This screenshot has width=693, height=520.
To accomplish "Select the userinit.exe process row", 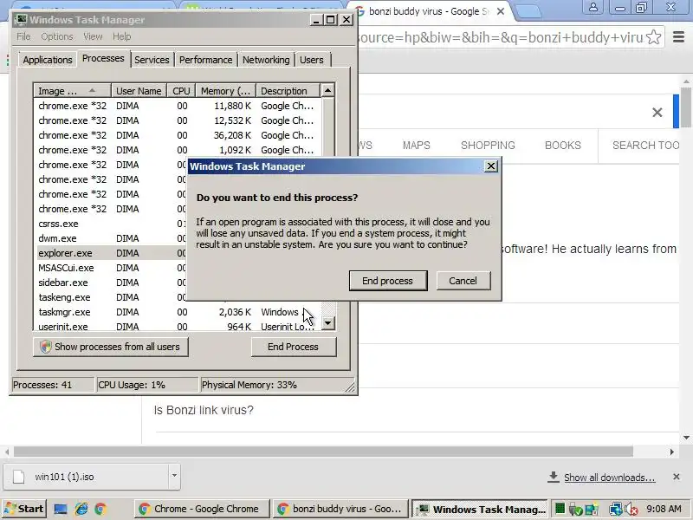I will pyautogui.click(x=177, y=327).
